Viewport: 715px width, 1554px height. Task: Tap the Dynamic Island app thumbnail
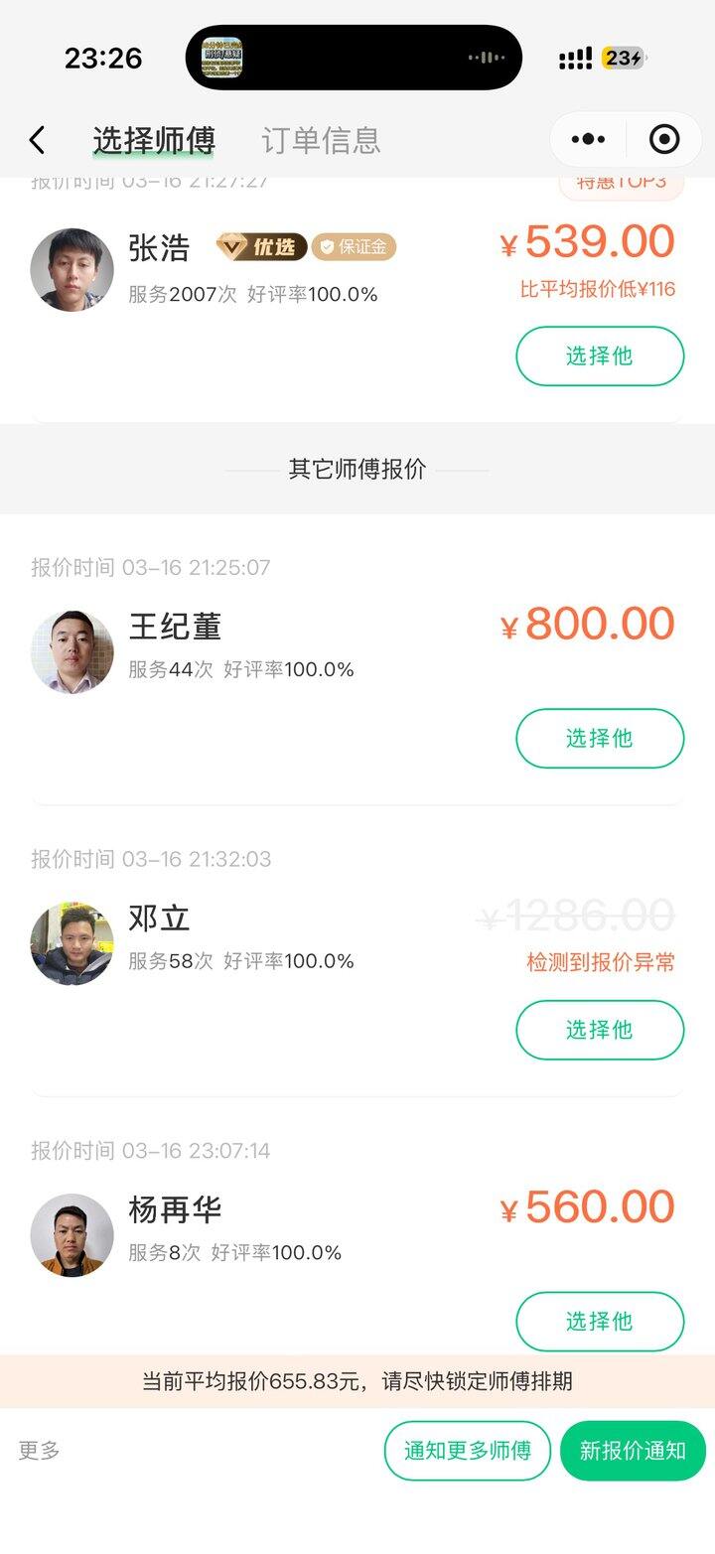click(222, 58)
